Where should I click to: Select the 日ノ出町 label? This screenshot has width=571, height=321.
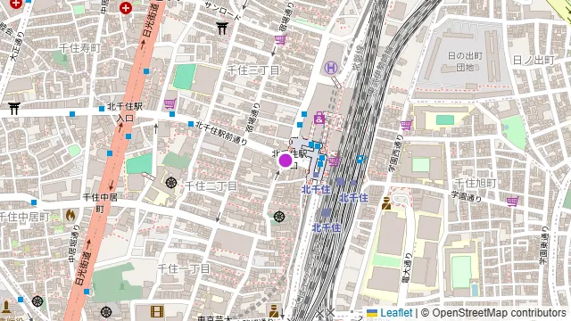point(534,60)
